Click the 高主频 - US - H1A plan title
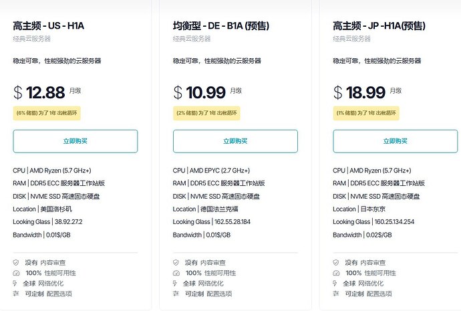The width and height of the screenshot is (461, 311). [x=49, y=26]
